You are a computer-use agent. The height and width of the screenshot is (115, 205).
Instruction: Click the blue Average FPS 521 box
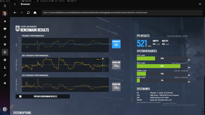coord(116,44)
